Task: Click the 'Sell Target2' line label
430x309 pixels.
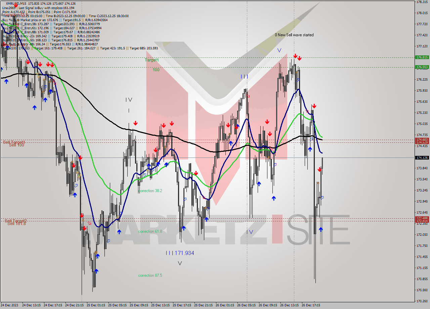Action: [16, 221]
